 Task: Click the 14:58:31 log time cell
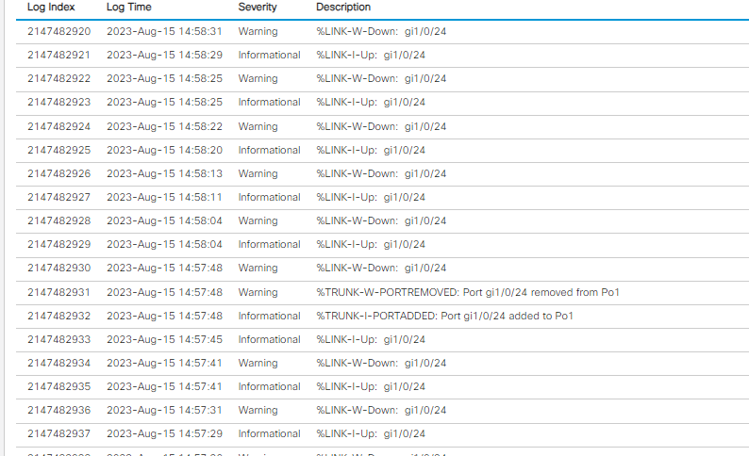tap(164, 31)
